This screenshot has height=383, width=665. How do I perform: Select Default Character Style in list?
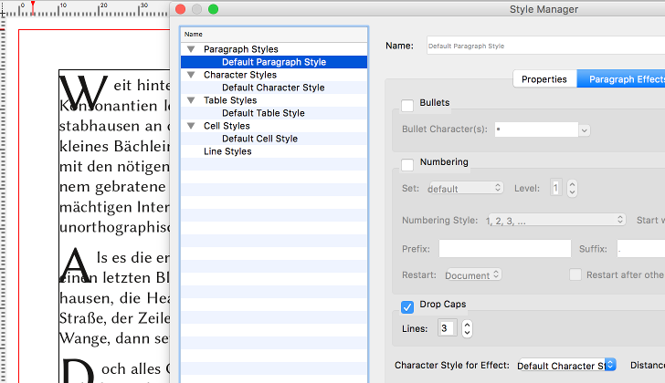[x=273, y=88]
